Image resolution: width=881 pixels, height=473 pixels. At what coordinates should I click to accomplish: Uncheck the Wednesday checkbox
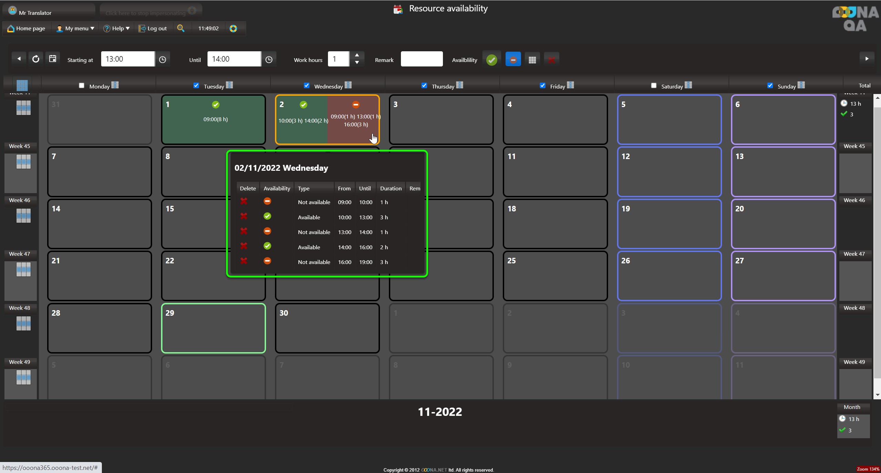pos(307,85)
